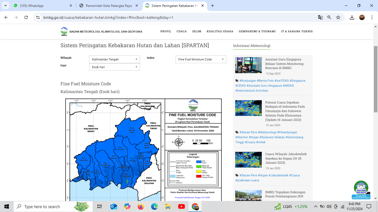Open the IKLIM menu
The image size is (378, 212).
pyautogui.click(x=197, y=31)
